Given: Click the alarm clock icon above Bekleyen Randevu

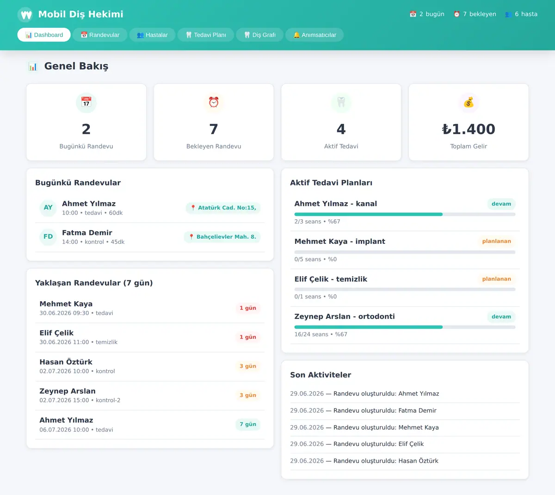Looking at the screenshot, I should [214, 102].
